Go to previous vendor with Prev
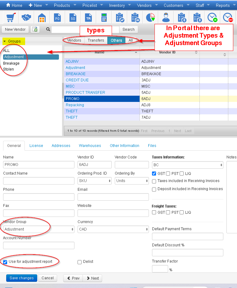Screen dimensions: 237x288 pyautogui.click(x=73, y=278)
